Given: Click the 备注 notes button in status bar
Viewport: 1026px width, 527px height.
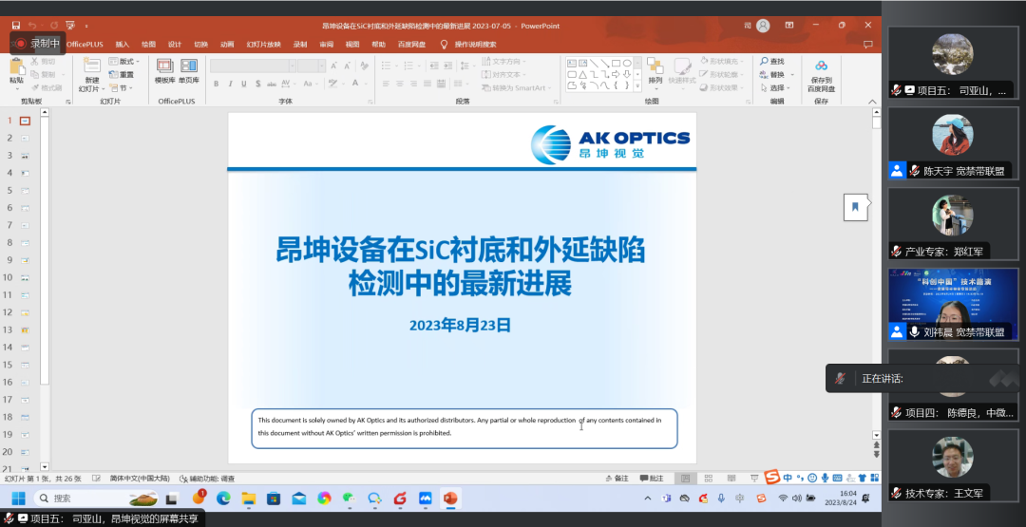Looking at the screenshot, I should point(617,479).
